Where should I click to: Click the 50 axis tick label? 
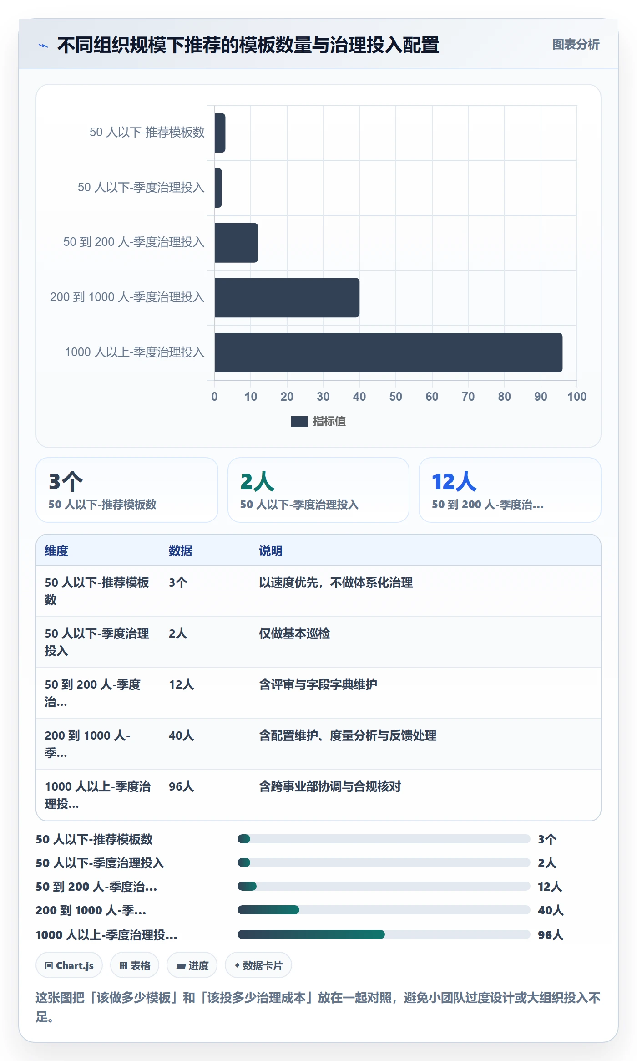coord(395,397)
